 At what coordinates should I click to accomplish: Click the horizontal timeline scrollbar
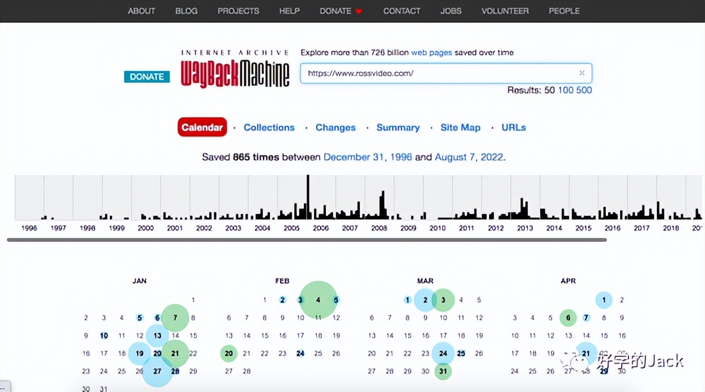point(306,240)
